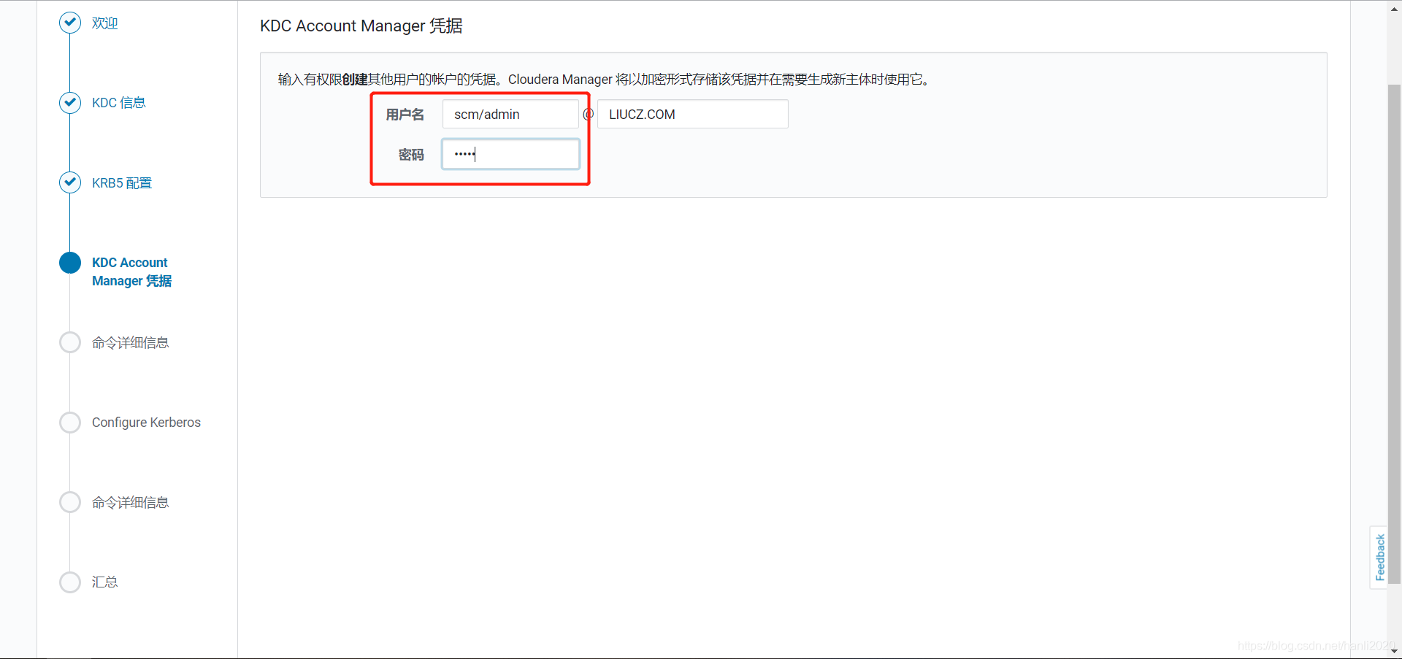Open the KDC 信息 wizard step
This screenshot has height=659, width=1402.
(118, 103)
